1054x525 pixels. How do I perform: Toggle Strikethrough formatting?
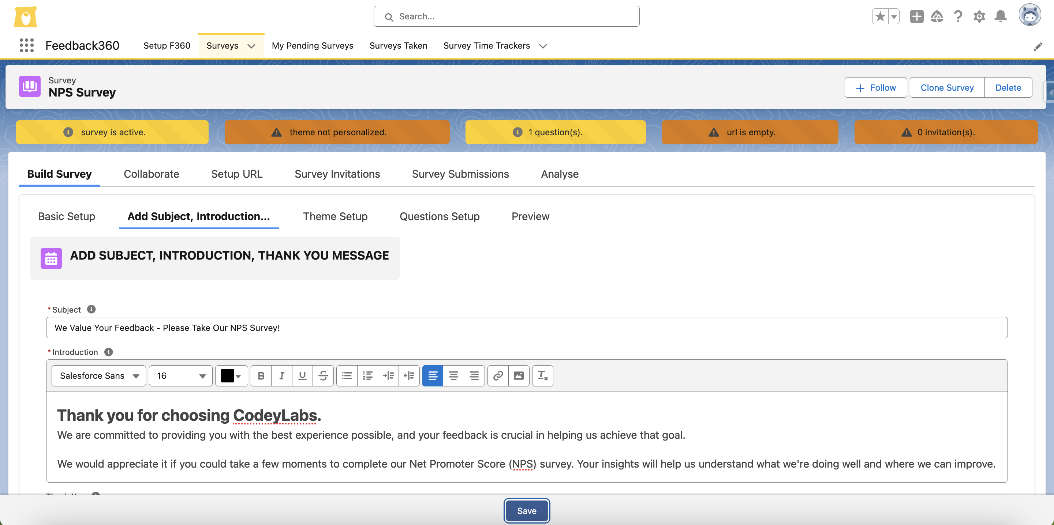point(323,375)
